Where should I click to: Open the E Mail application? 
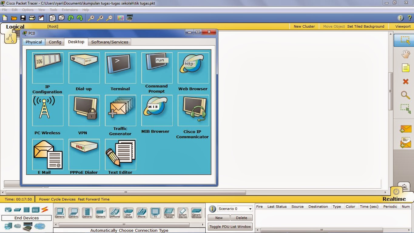pos(48,154)
